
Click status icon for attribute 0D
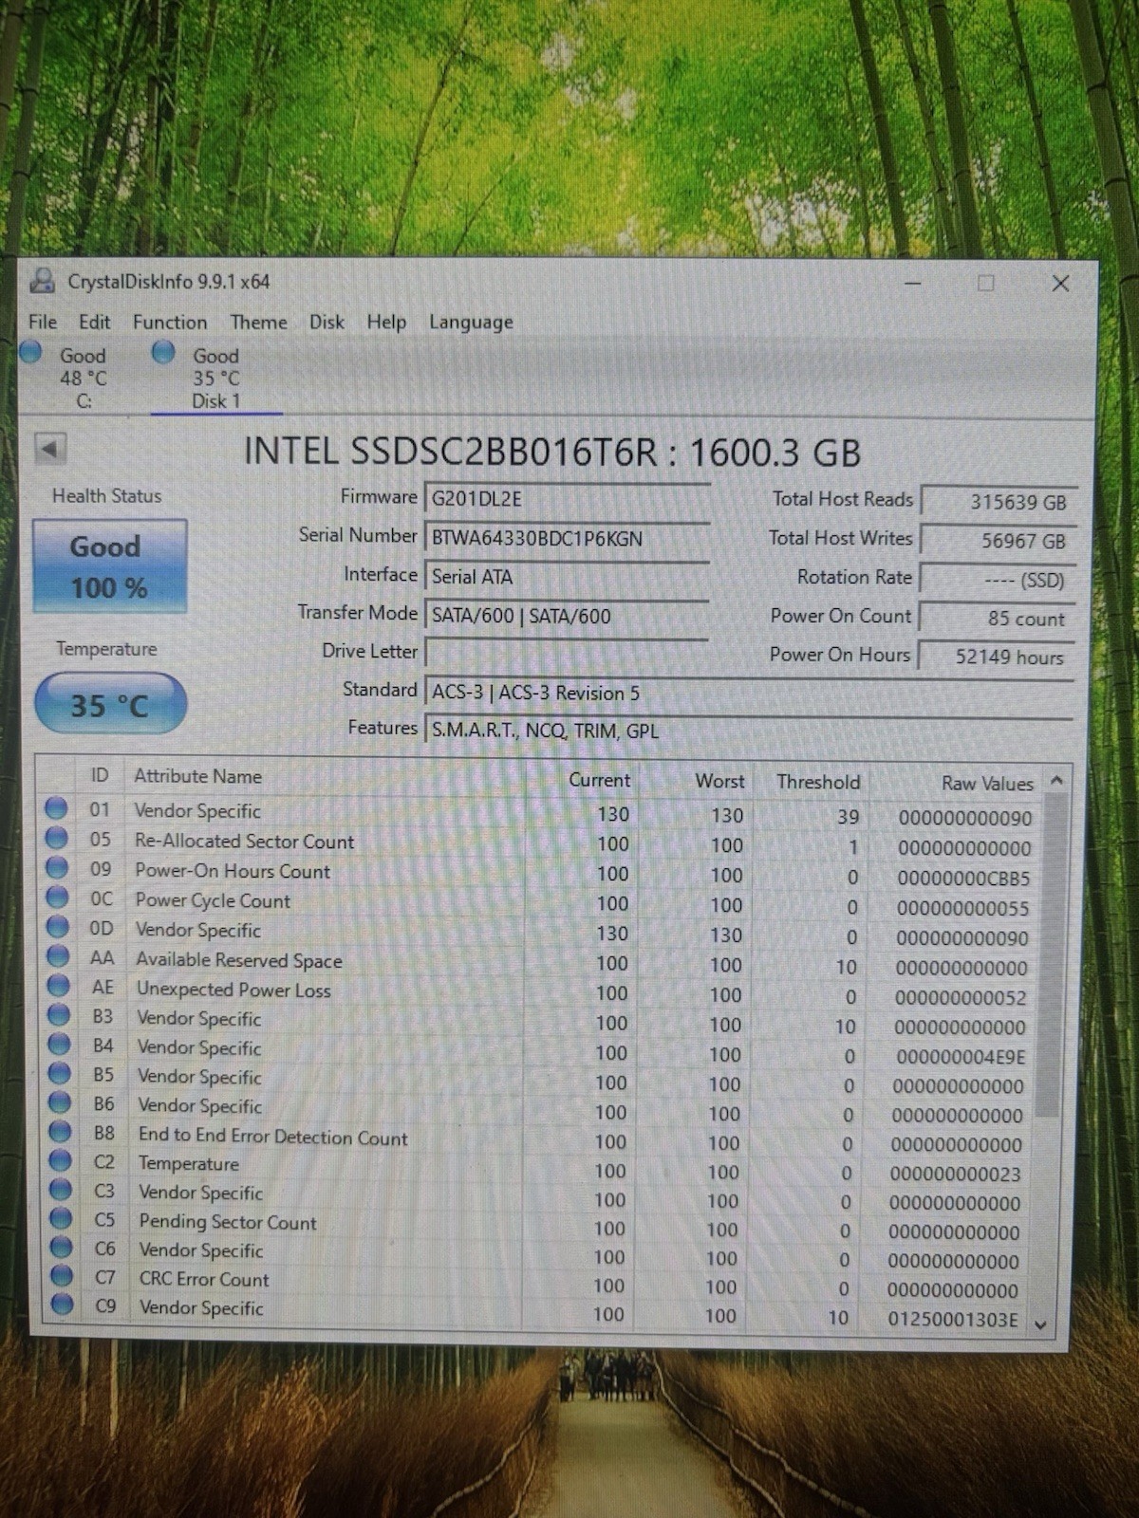(x=58, y=926)
